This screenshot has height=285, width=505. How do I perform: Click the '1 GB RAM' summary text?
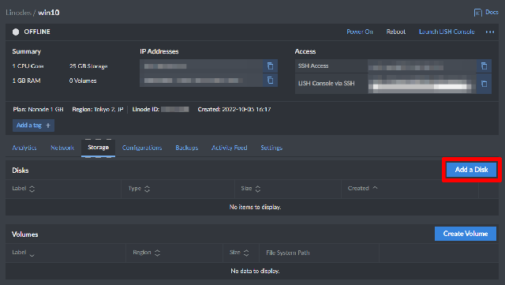pos(26,81)
